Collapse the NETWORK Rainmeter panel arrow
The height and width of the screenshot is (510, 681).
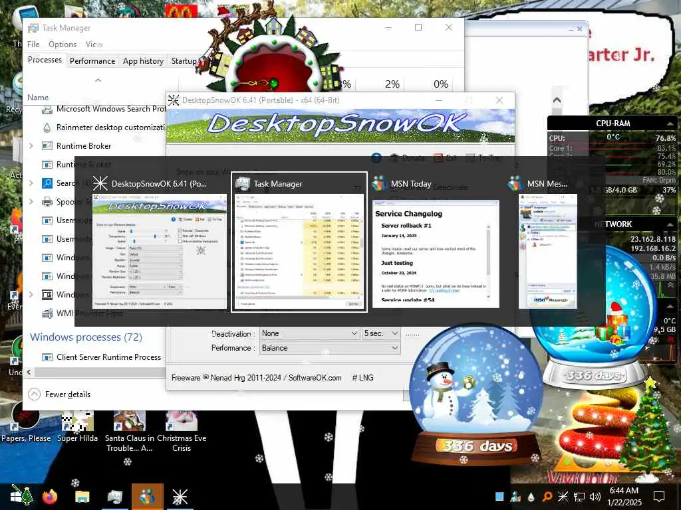(670, 224)
